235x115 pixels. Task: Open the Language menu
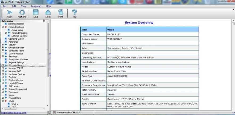[36, 6]
